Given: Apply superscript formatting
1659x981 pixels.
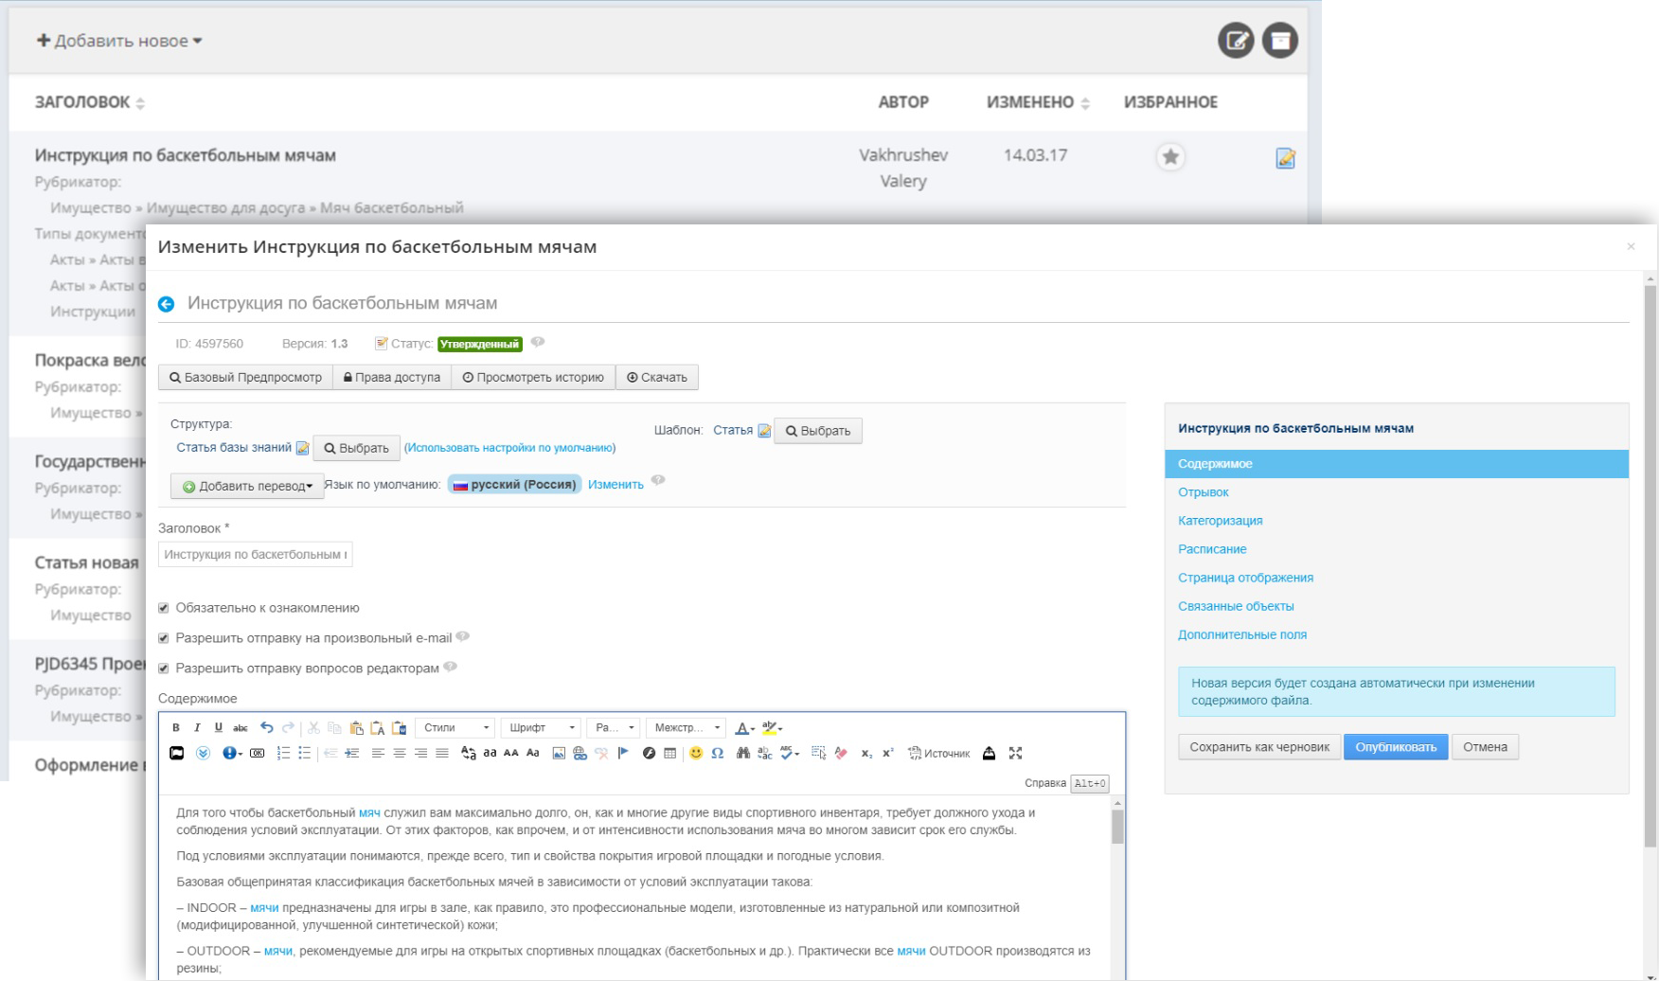Looking at the screenshot, I should [x=887, y=753].
